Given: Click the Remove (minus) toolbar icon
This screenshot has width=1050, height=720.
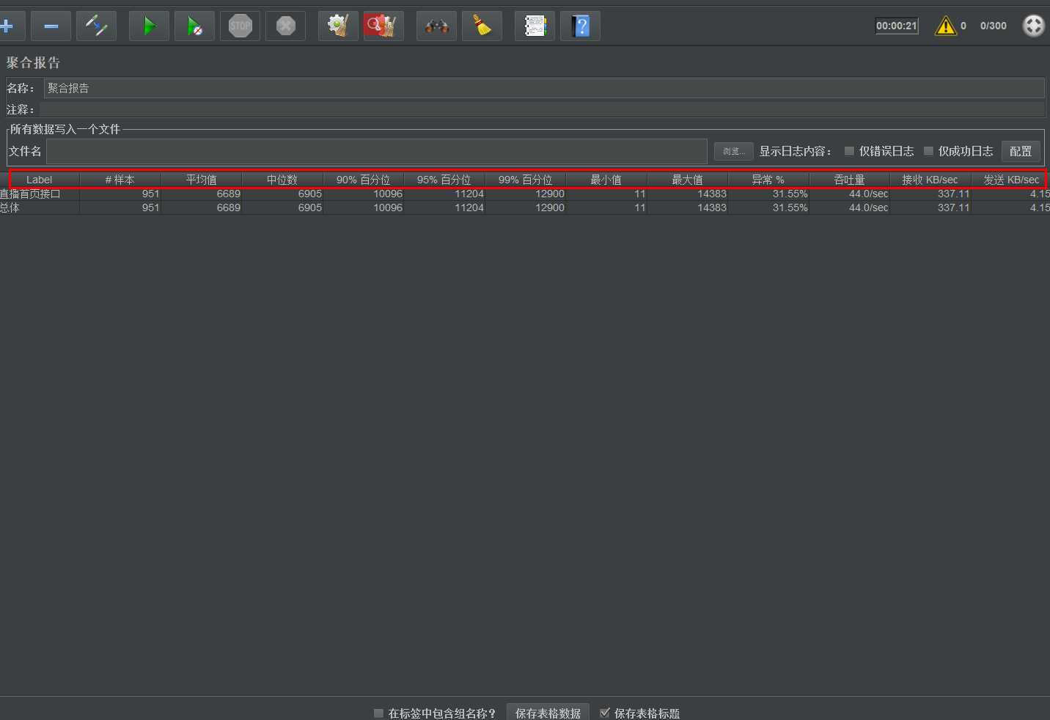Looking at the screenshot, I should [x=51, y=26].
